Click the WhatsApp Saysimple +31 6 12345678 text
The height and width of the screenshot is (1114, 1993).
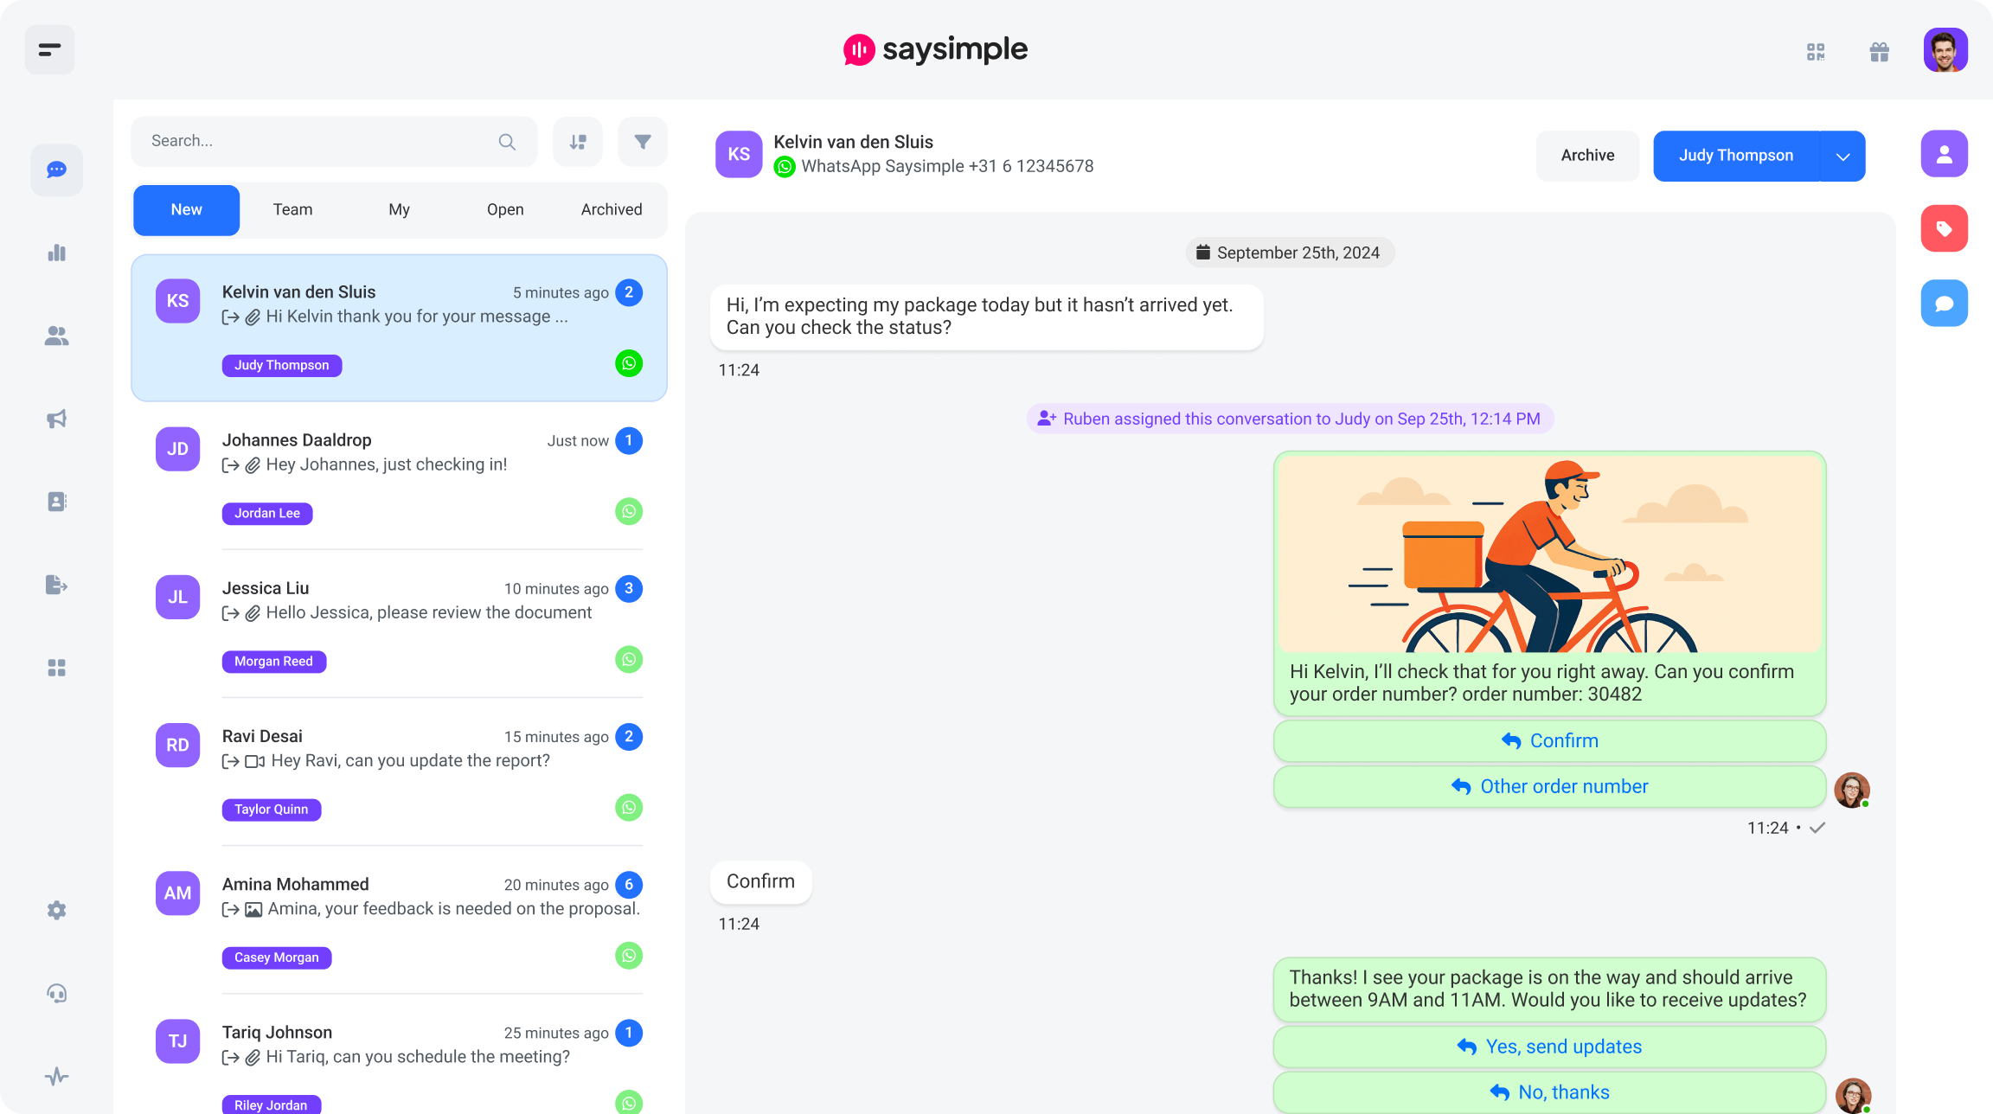pyautogui.click(x=947, y=166)
